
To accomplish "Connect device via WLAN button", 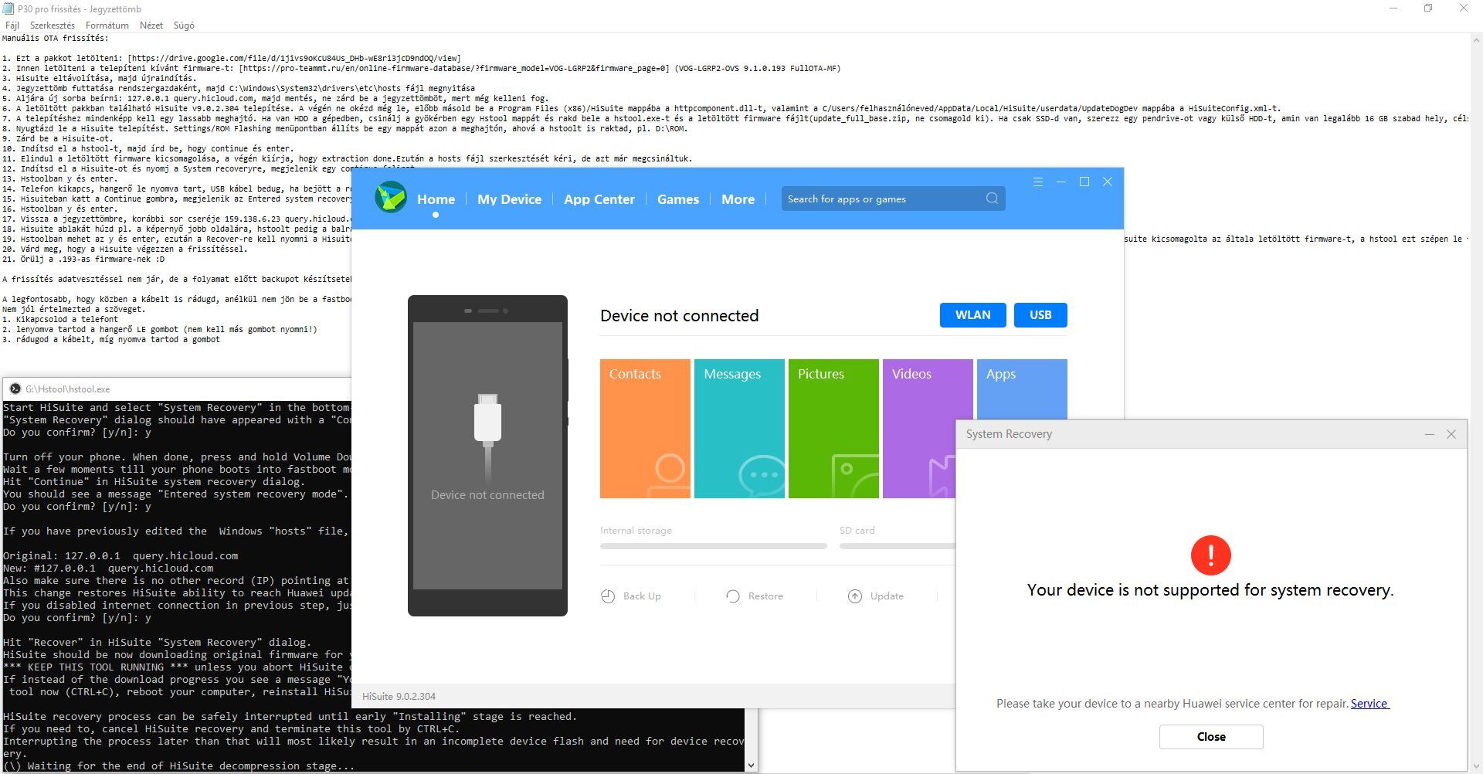I will (972, 315).
